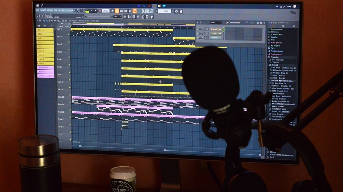This screenshot has height=192, width=343.
Task: Open the plugin picker plug icon
Action: tap(151, 17)
